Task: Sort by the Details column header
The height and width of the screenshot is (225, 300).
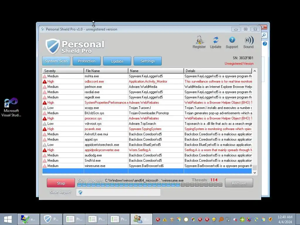Action: click(x=218, y=71)
